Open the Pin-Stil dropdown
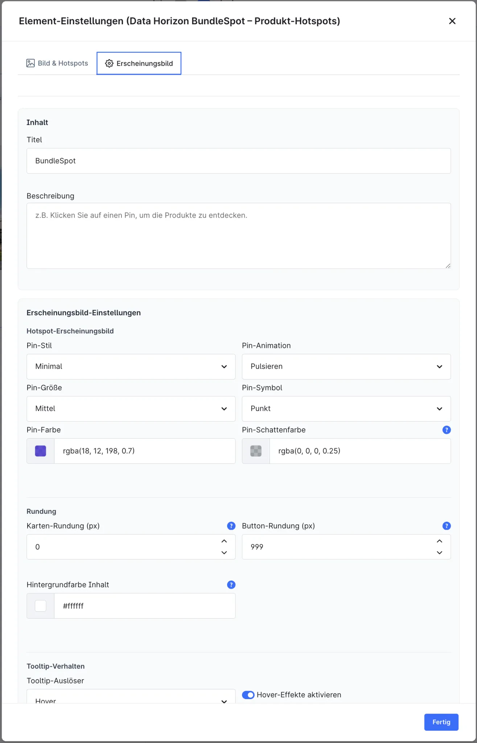The height and width of the screenshot is (743, 477). click(131, 367)
